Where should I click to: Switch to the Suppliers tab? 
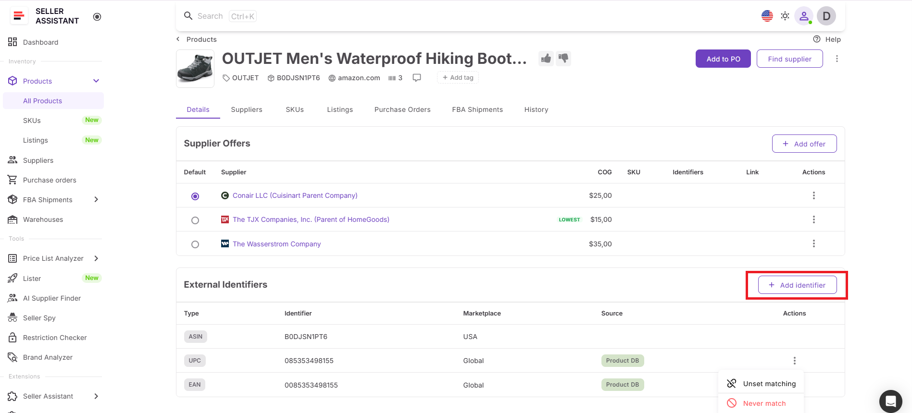pyautogui.click(x=247, y=109)
